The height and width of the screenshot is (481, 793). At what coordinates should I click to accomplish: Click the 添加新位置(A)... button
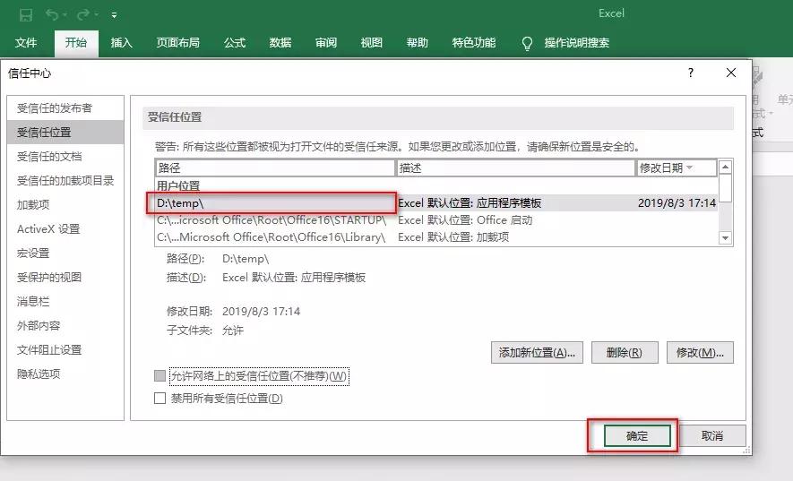point(537,353)
